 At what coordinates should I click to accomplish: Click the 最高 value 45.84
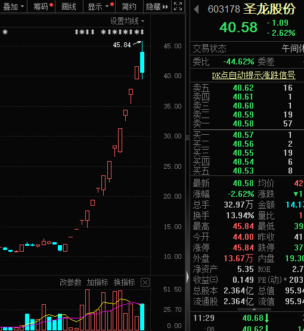(243, 226)
